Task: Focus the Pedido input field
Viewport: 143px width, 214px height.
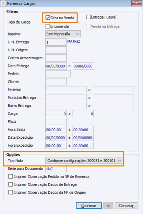Action: pyautogui.click(x=58, y=74)
